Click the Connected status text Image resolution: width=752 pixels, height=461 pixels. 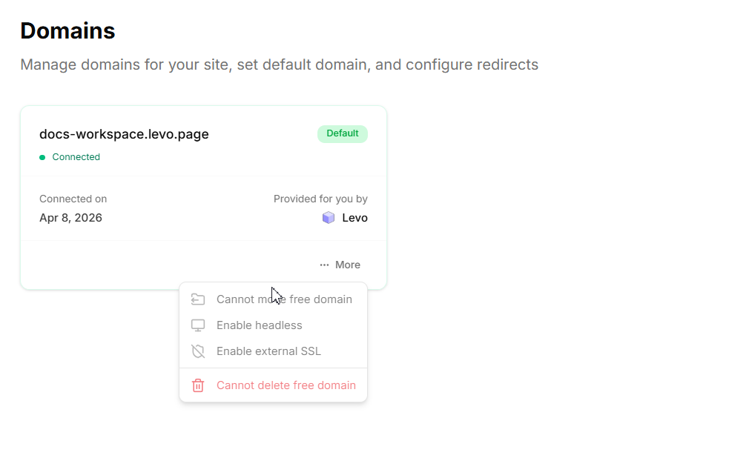[76, 157]
